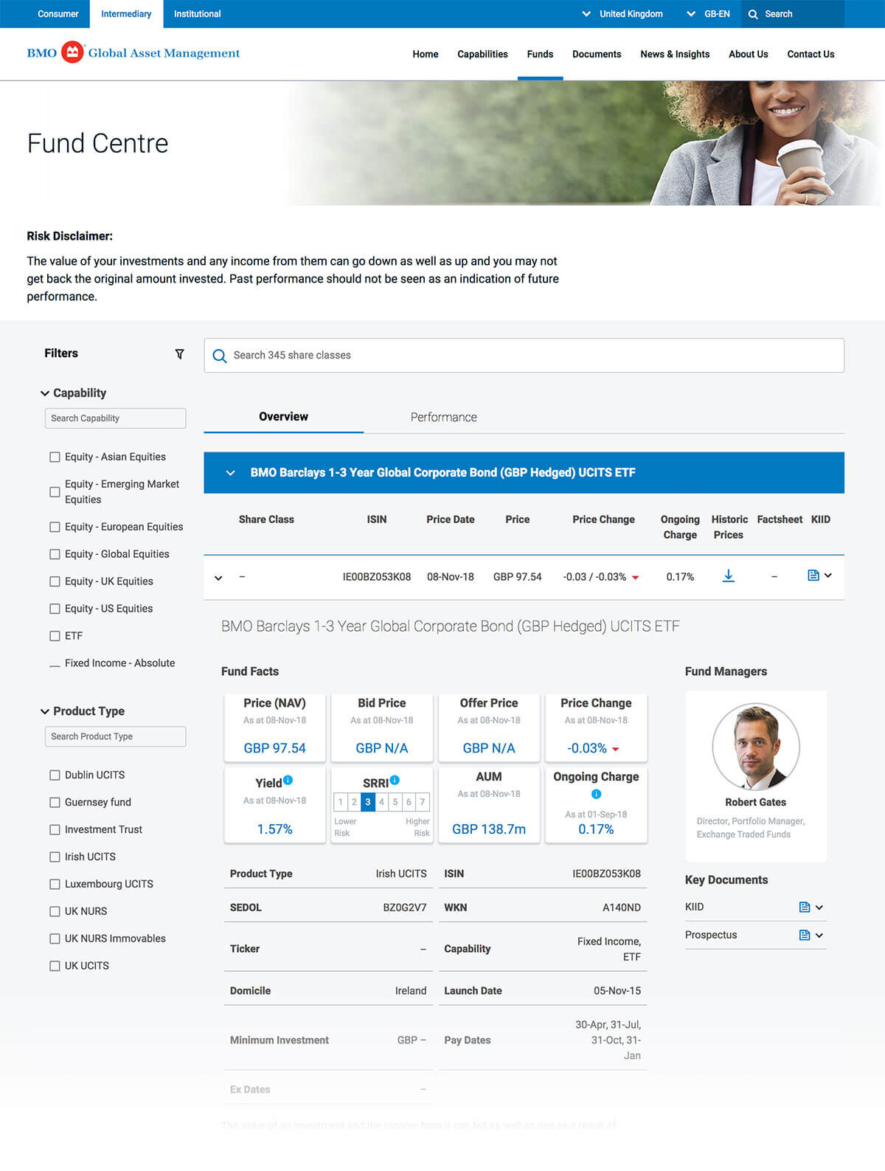
Task: Select the Overview tab
Action: (x=284, y=417)
